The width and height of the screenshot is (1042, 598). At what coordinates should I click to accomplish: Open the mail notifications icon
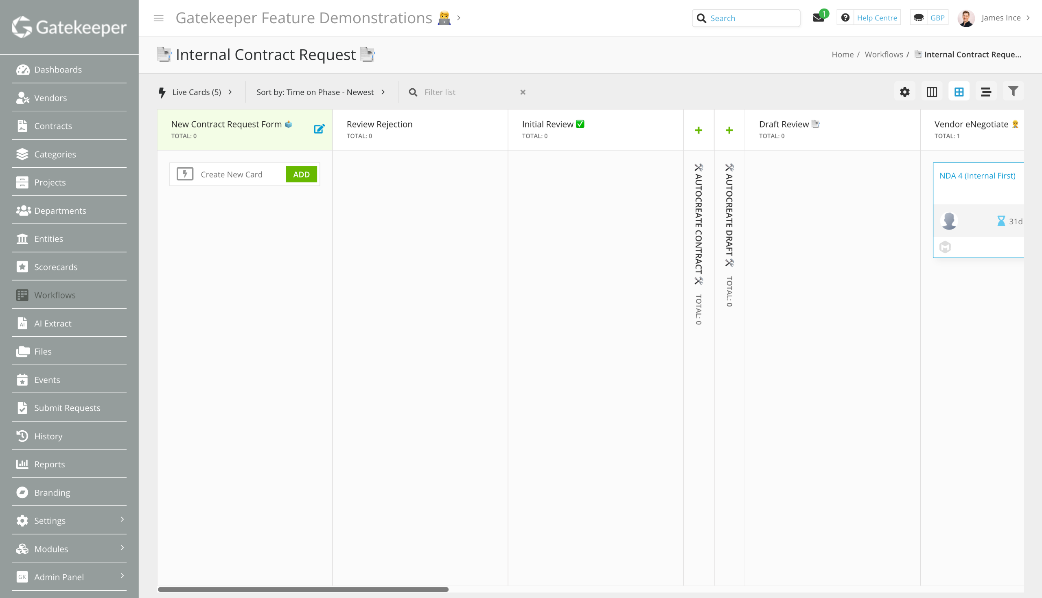pos(818,18)
